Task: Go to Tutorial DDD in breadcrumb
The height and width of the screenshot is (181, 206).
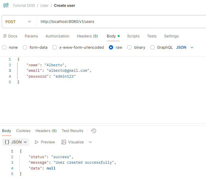Action: [25, 5]
